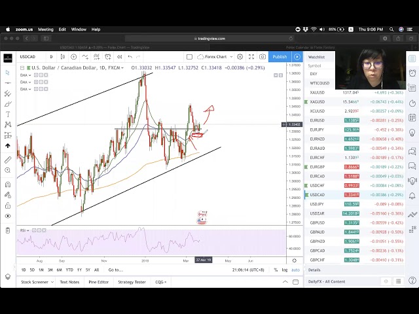The height and width of the screenshot is (314, 419).
Task: Click the blue Publish button
Action: point(280,57)
